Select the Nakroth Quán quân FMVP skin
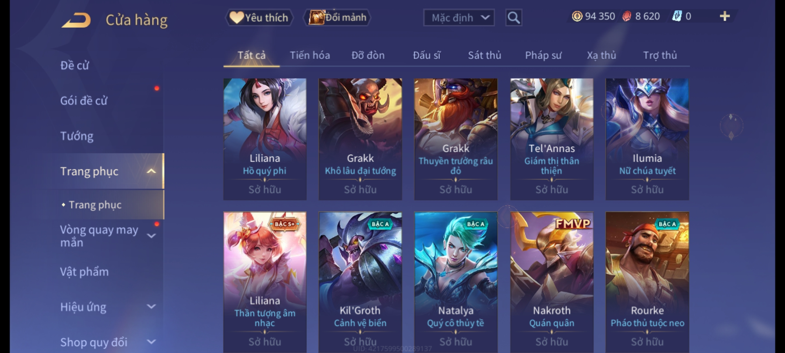785x353 pixels. (552, 282)
